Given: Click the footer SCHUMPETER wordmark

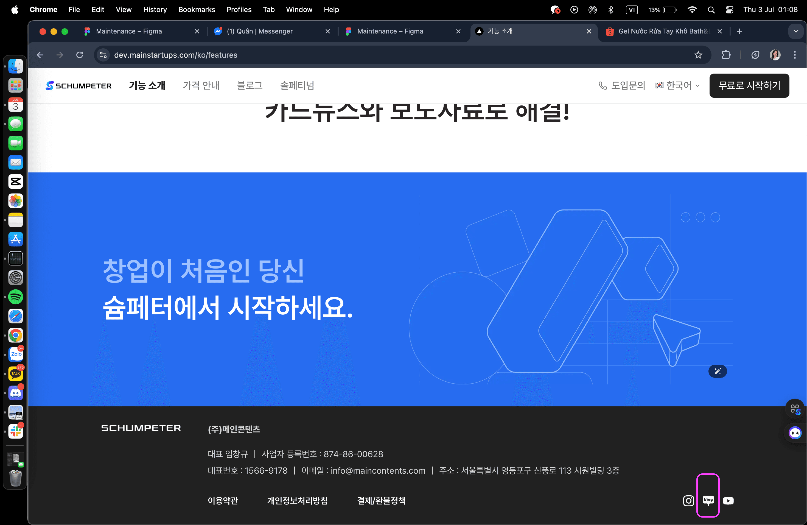Looking at the screenshot, I should (x=141, y=428).
